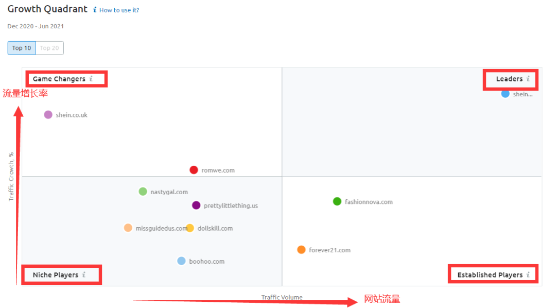Click the yellow dollskill.com dot
The image size is (556, 308).
[190, 228]
